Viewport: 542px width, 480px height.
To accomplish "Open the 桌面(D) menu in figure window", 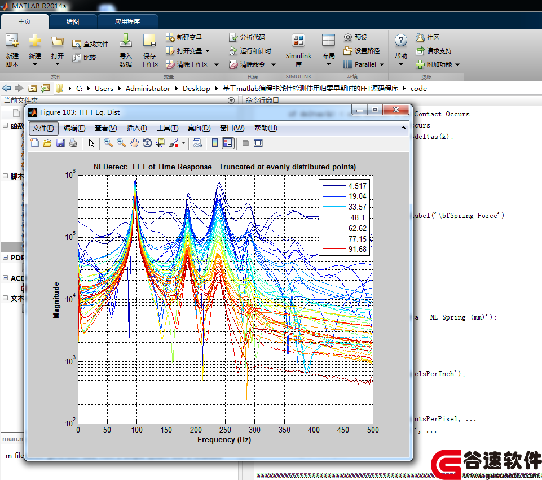I will 199,128.
